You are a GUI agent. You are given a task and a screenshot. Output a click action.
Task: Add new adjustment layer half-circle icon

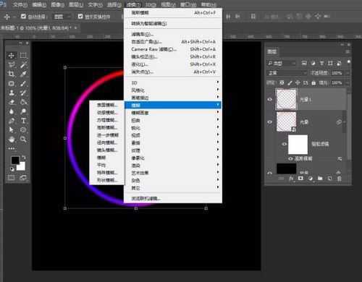click(311, 179)
